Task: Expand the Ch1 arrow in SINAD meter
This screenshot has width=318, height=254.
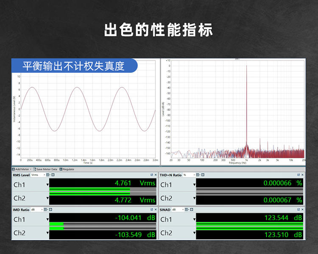Action: pyautogui.click(x=194, y=219)
